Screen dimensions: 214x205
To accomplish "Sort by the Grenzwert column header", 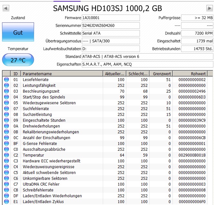I will point(161,74).
